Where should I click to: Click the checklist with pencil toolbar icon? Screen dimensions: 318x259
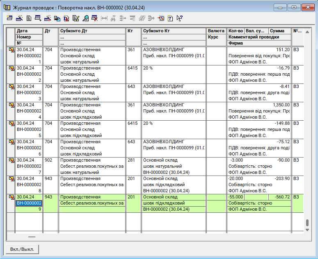point(75,18)
